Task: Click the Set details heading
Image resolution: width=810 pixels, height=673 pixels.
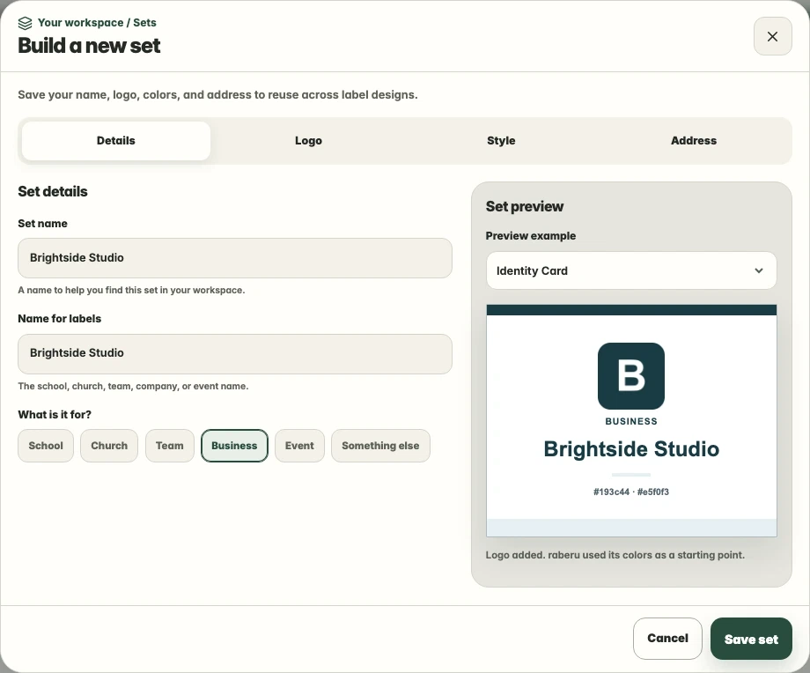Action: pos(53,191)
